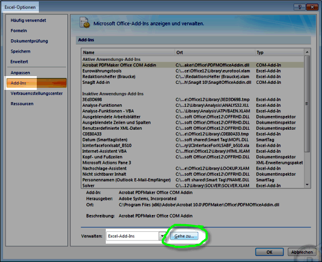Select the Dokumentprüfung category
Image resolution: width=322 pixels, height=262 pixels.
pos(29,41)
